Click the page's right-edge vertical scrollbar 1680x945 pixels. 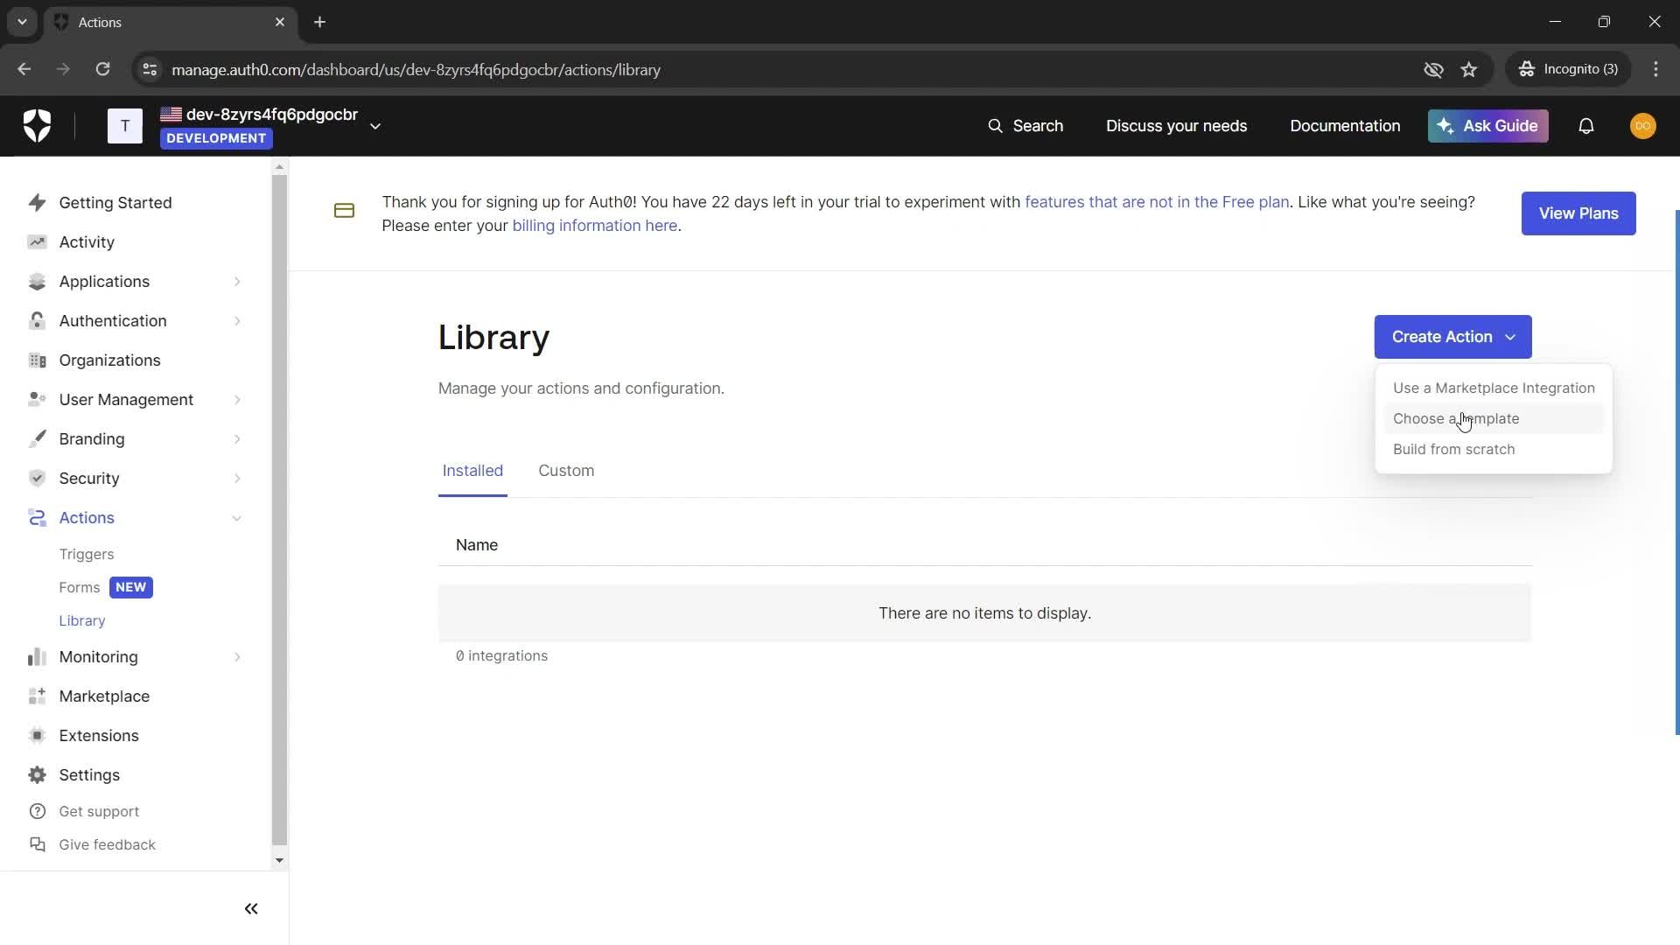click(1676, 472)
